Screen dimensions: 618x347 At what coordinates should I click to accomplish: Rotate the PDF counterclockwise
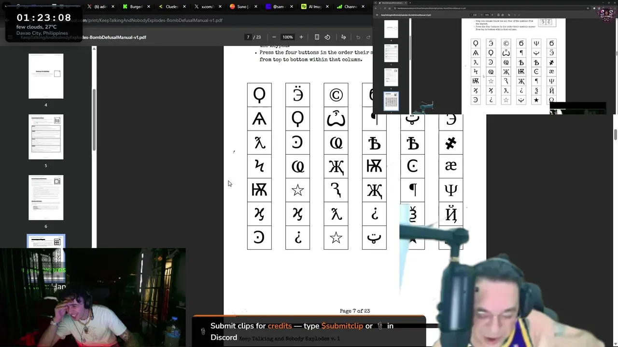pos(327,37)
